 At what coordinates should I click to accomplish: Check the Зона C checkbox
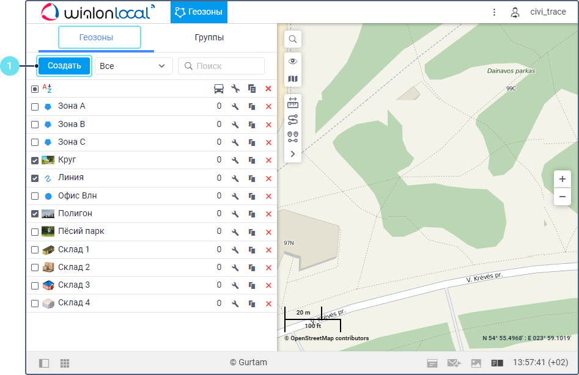[35, 142]
